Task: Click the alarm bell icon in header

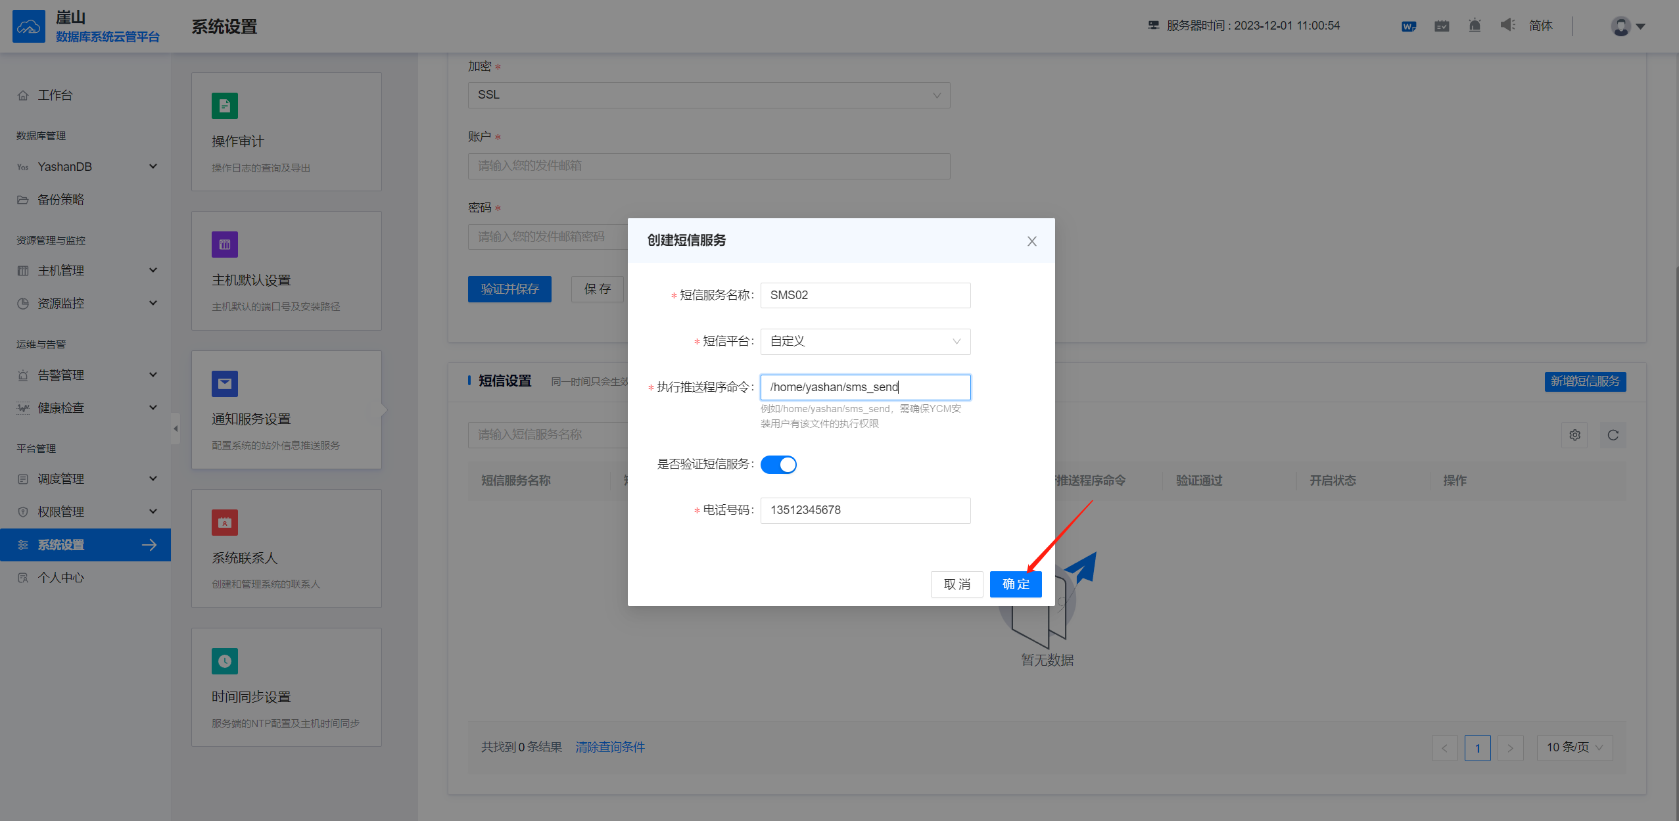Action: click(1475, 26)
